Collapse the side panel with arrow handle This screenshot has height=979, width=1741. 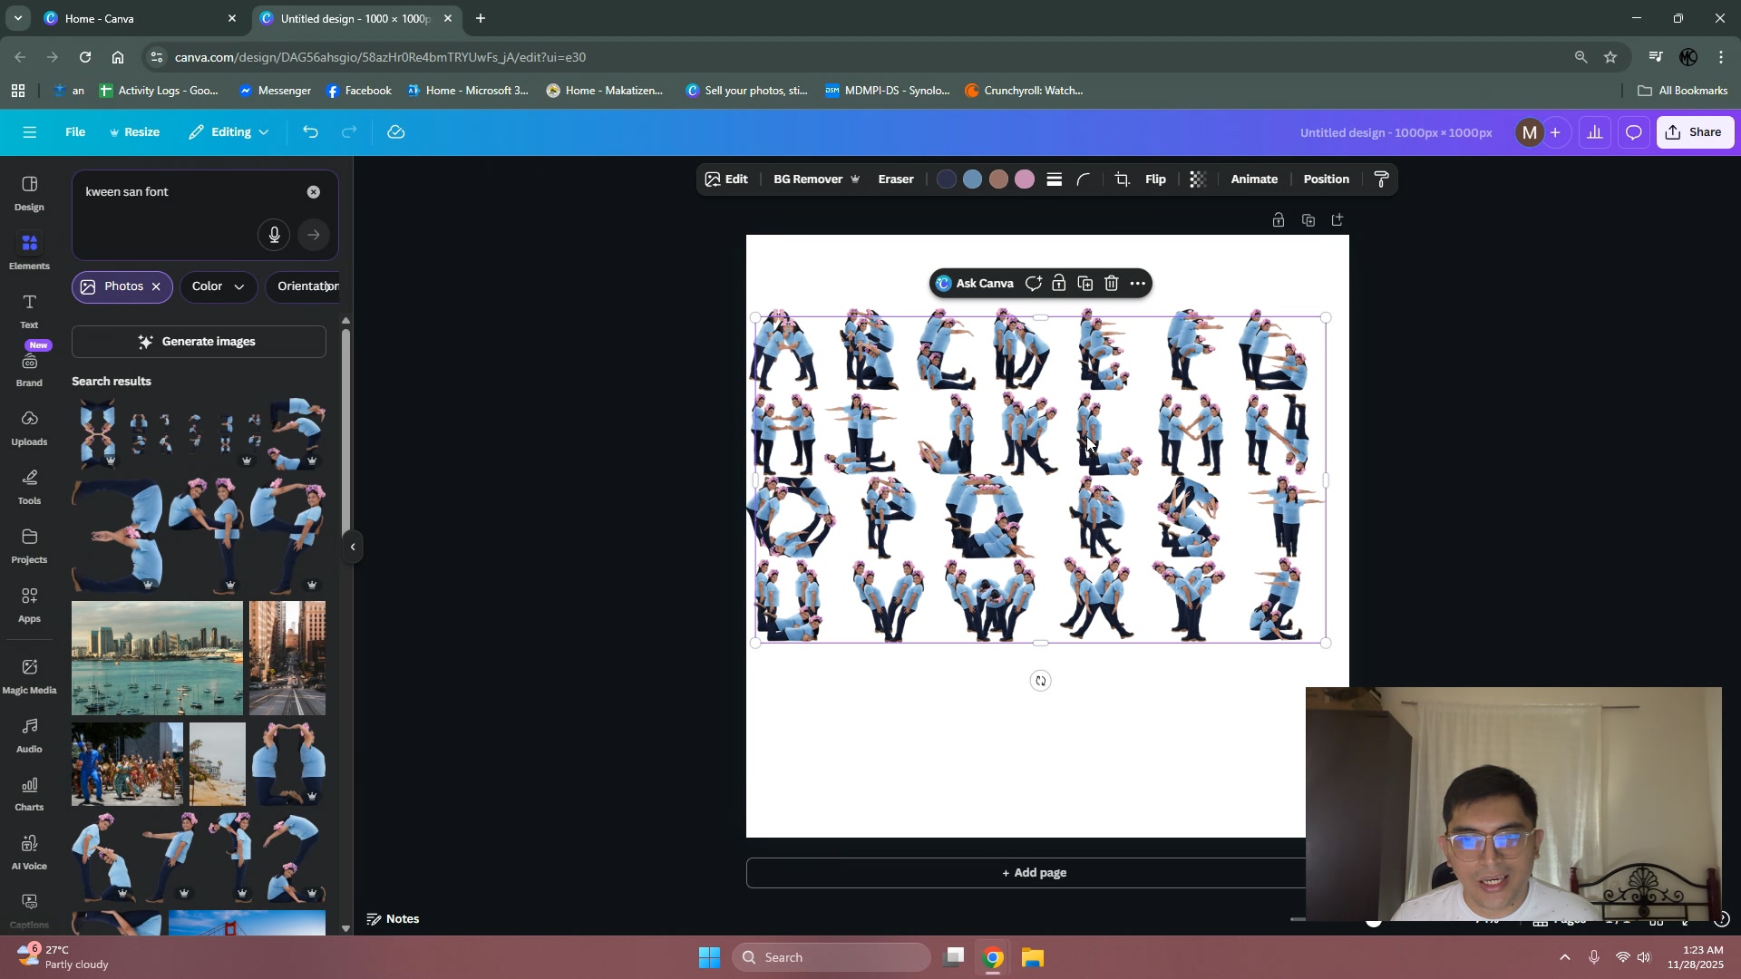click(x=353, y=547)
